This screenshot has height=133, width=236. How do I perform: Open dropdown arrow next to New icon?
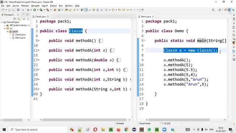click(6, 10)
